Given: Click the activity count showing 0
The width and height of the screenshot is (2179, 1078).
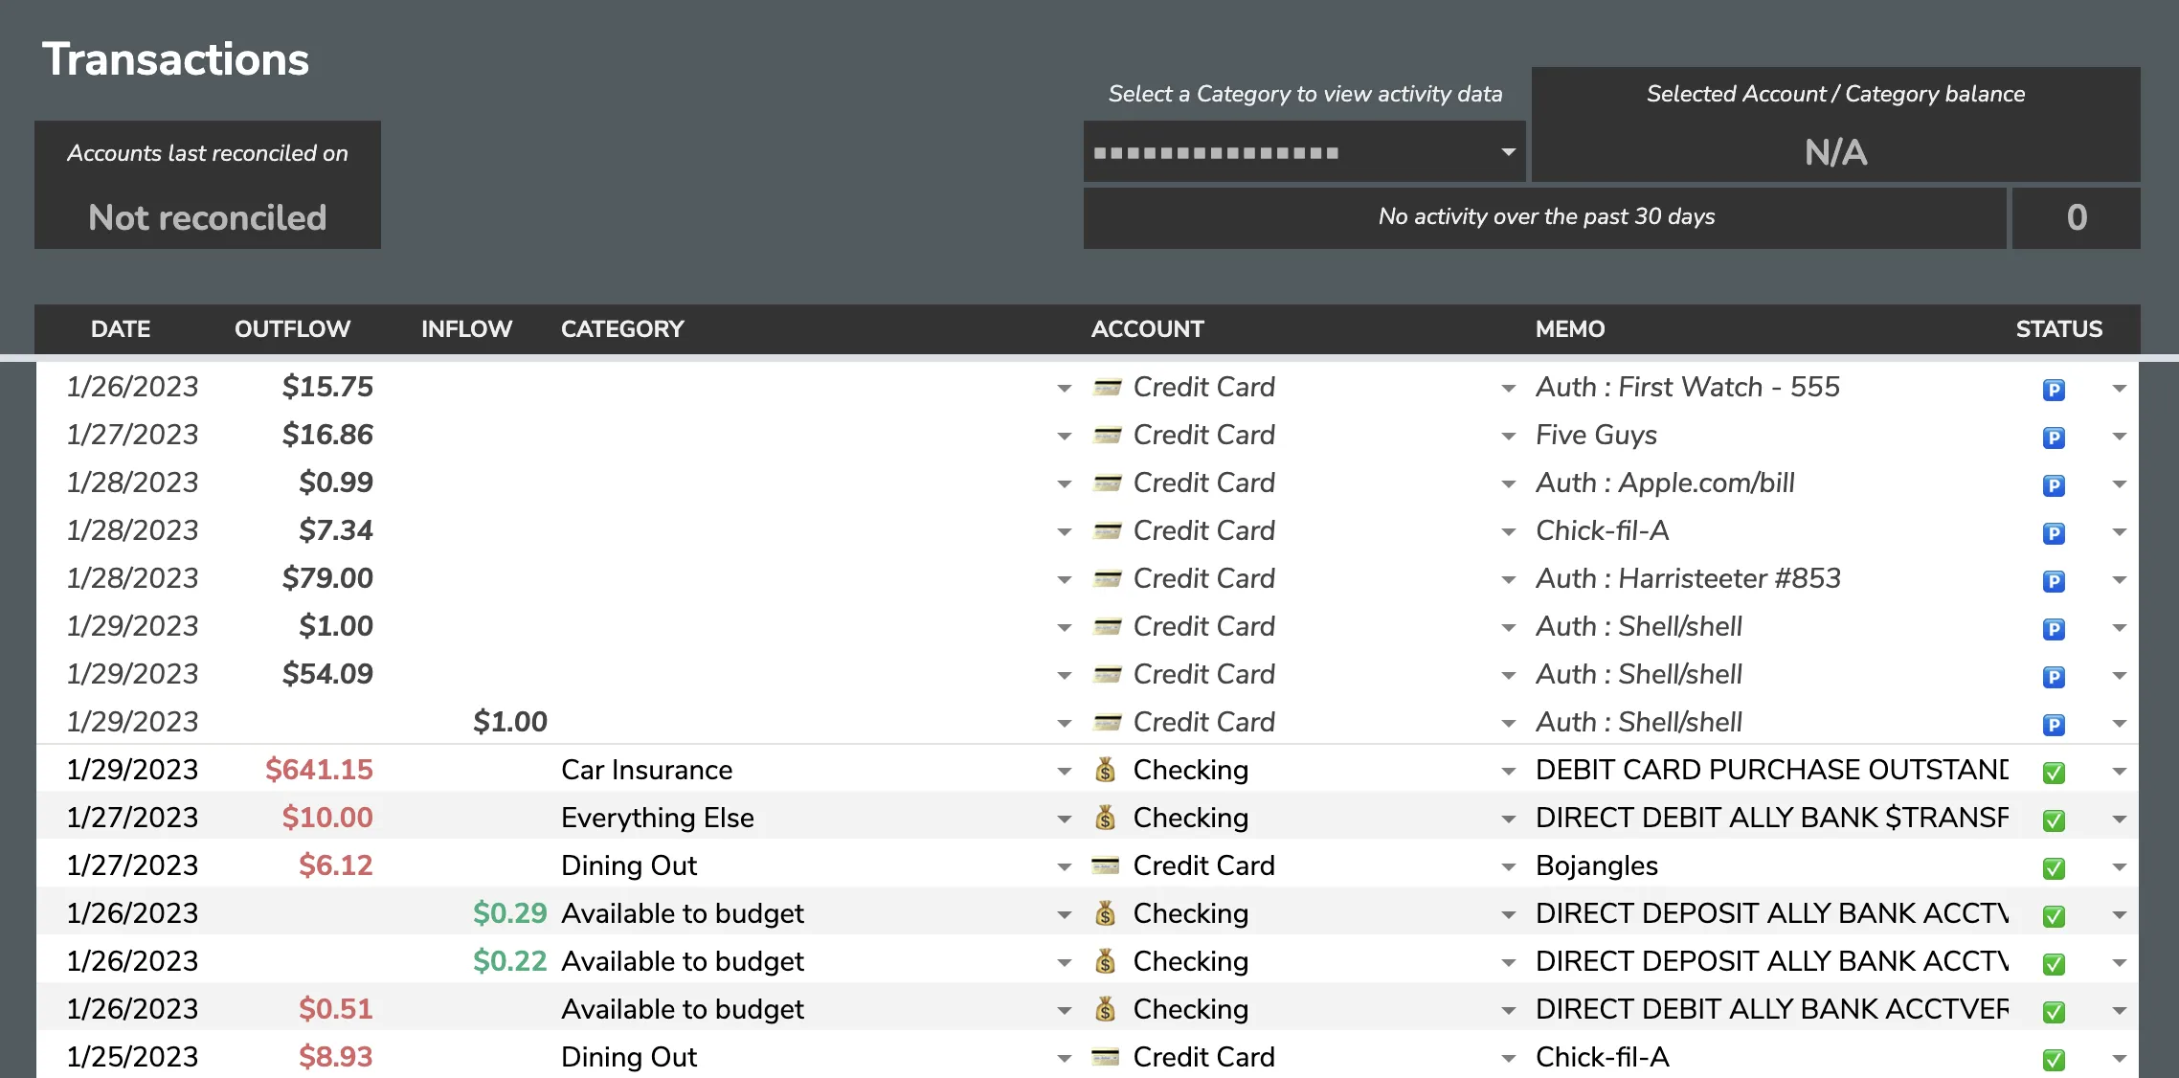Looking at the screenshot, I should click(x=2076, y=217).
